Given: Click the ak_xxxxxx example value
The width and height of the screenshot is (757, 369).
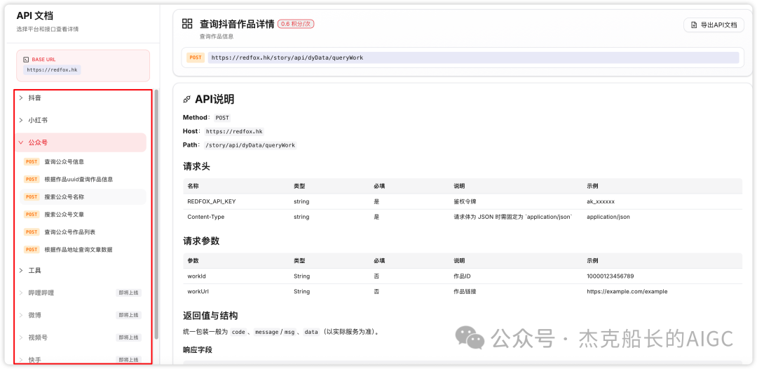Looking at the screenshot, I should (601, 201).
